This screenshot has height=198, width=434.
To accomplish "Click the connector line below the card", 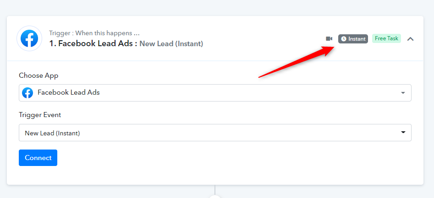I will (x=215, y=190).
